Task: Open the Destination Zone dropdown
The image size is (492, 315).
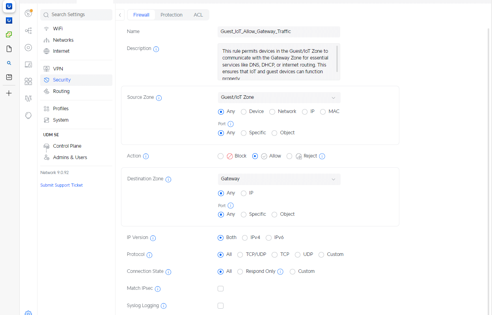Action: coord(279,179)
